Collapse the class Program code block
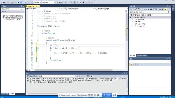The width and height of the screenshot is (175, 98). [x=38, y=33]
